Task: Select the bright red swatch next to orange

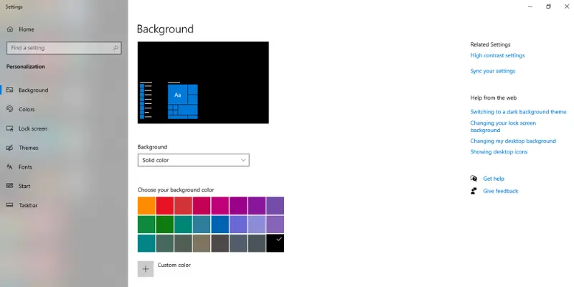Action: (x=165, y=206)
